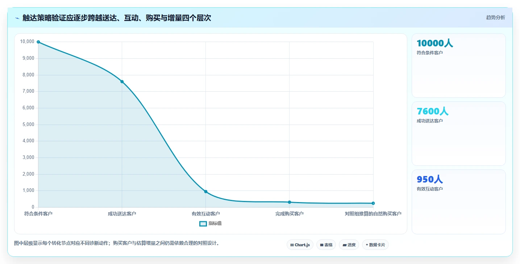Click the 有效互动客户 caption in the stat card
Image resolution: width=520 pixels, height=264 pixels.
click(430, 189)
